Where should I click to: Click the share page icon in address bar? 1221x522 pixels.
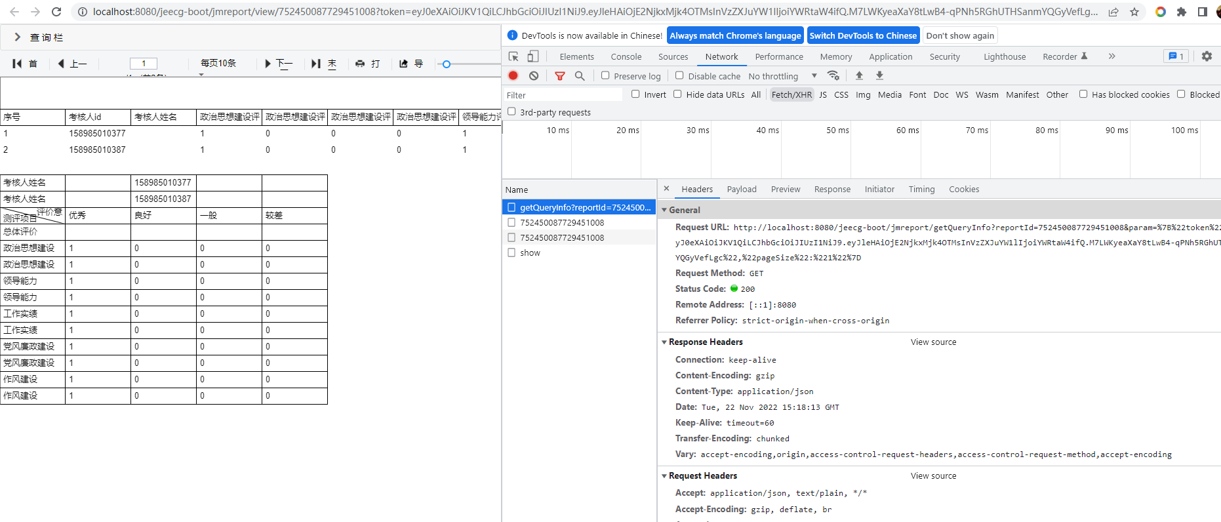point(1113,12)
